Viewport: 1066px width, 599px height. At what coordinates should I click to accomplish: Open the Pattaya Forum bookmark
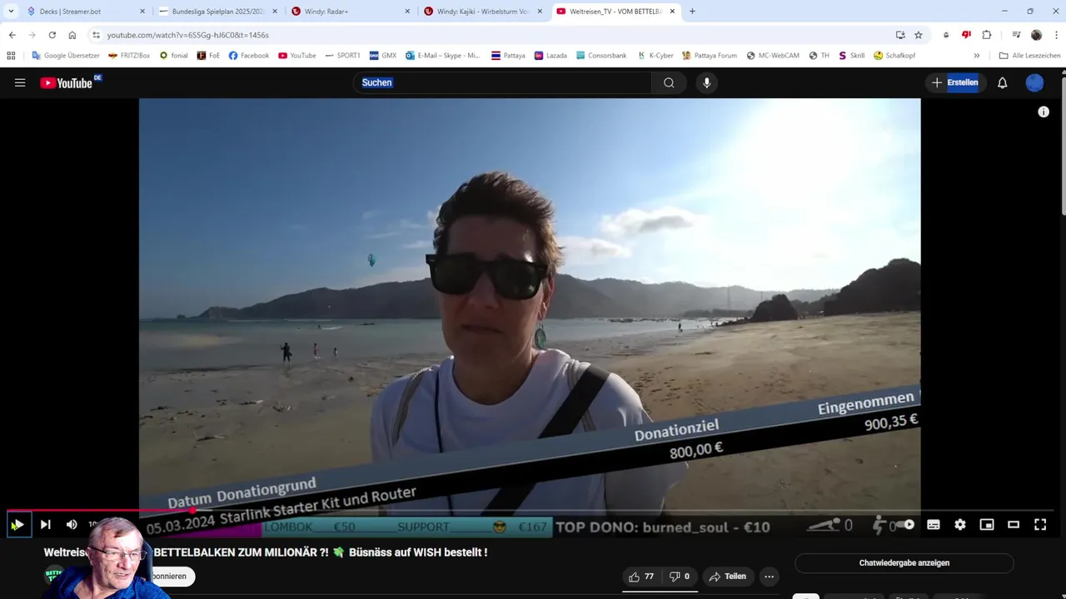pos(710,56)
